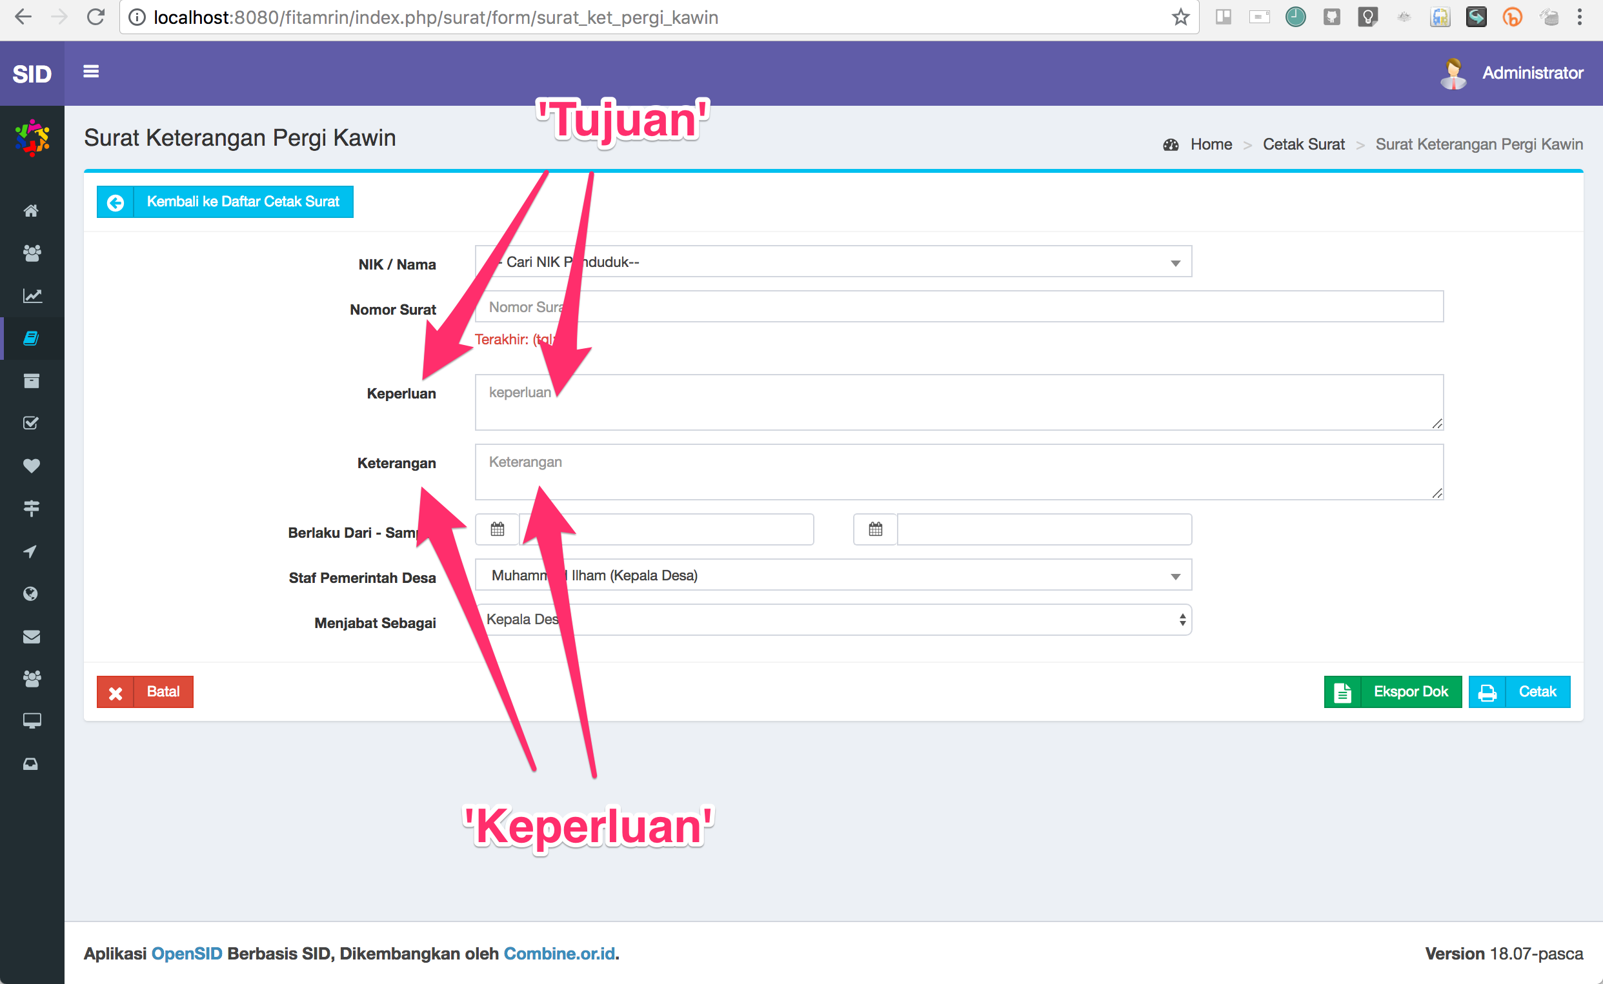This screenshot has width=1603, height=984.
Task: Toggle the sidebar with the hamburger icon
Action: click(x=91, y=72)
